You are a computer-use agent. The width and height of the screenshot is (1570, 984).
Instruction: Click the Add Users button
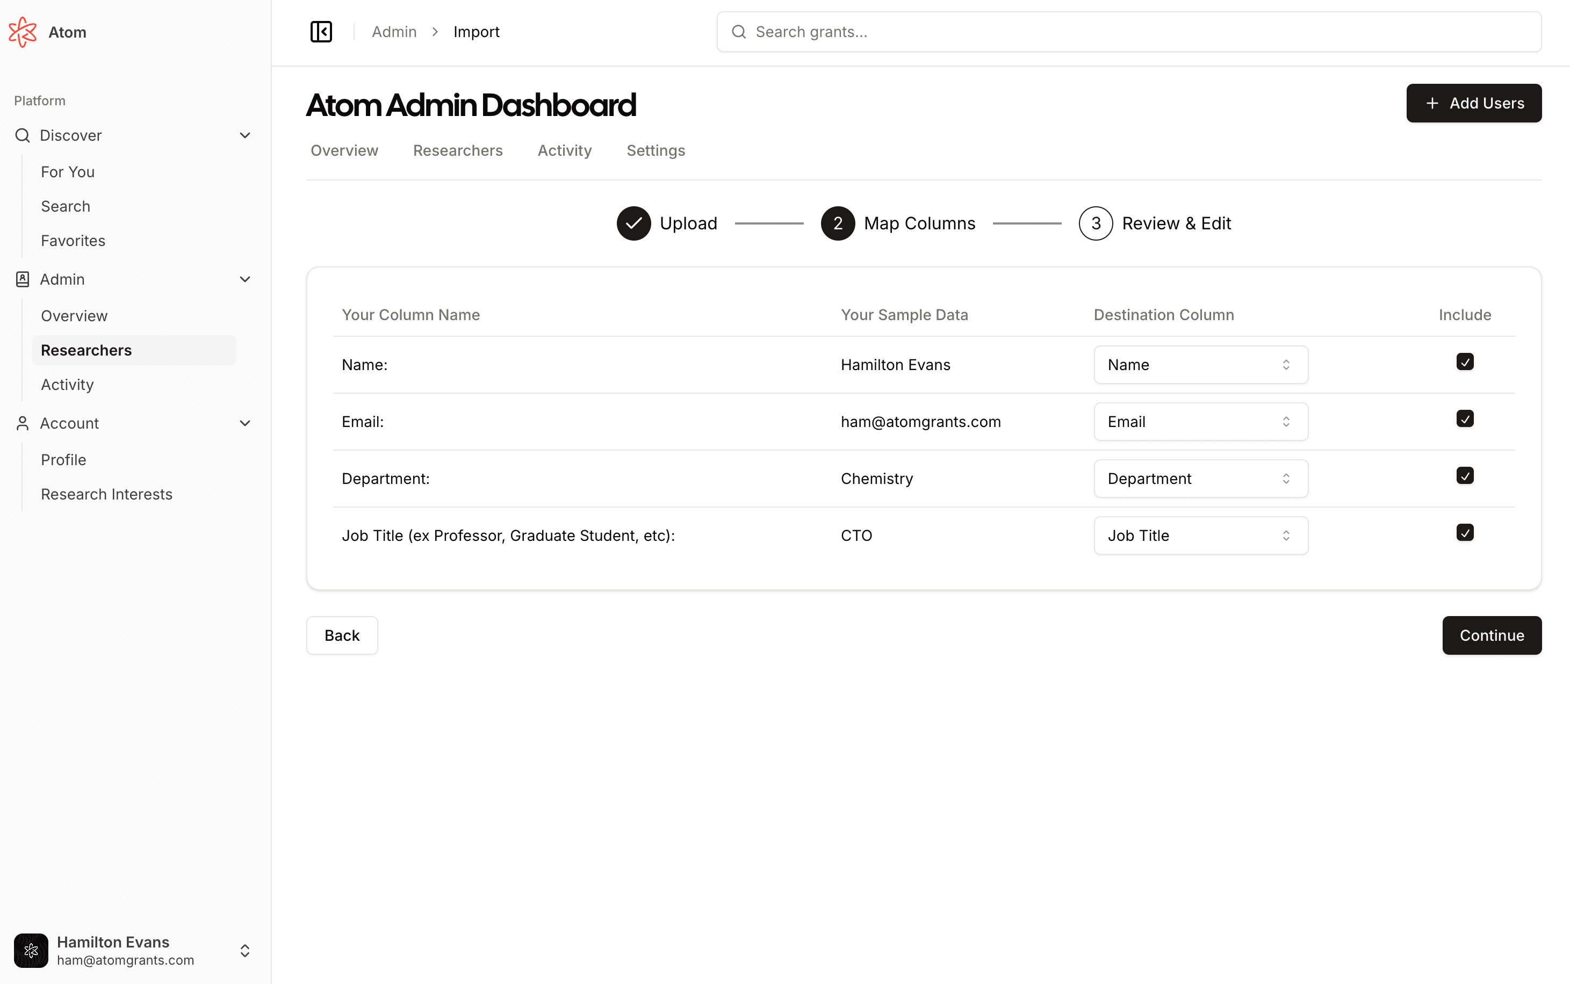pos(1473,103)
